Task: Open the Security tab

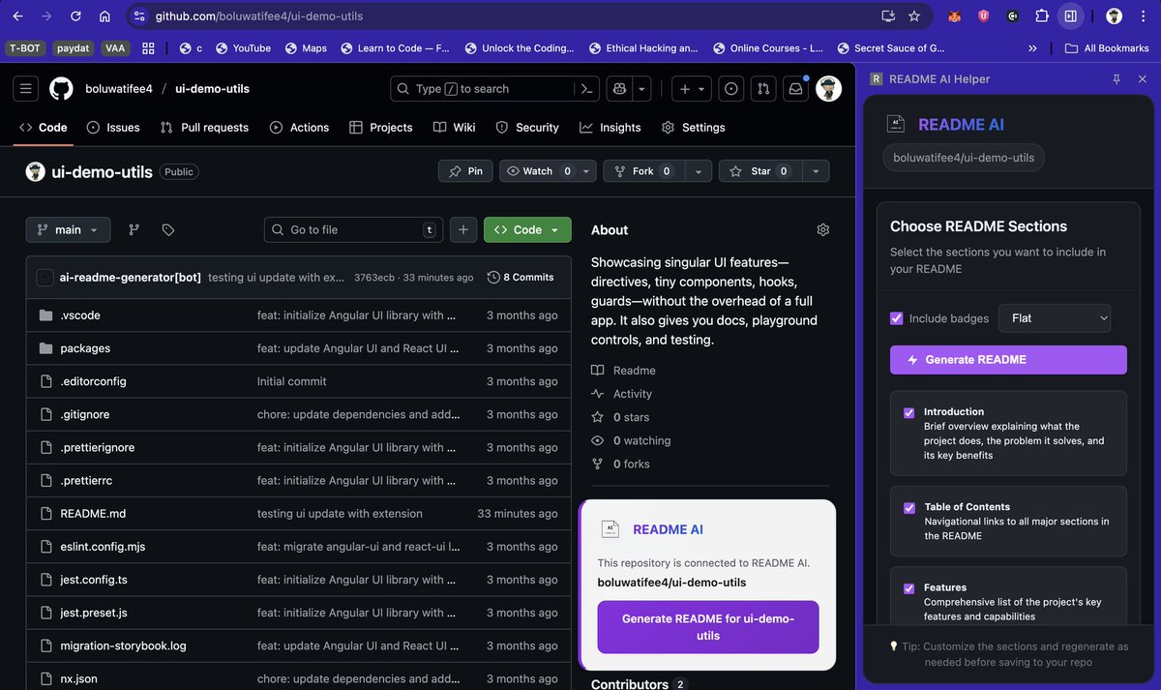Action: 527,127
